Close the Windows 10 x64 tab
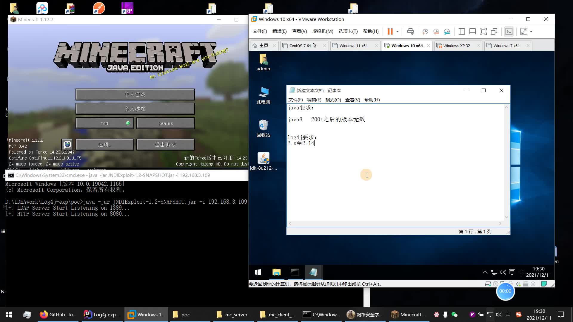This screenshot has height=322, width=573. click(x=428, y=46)
